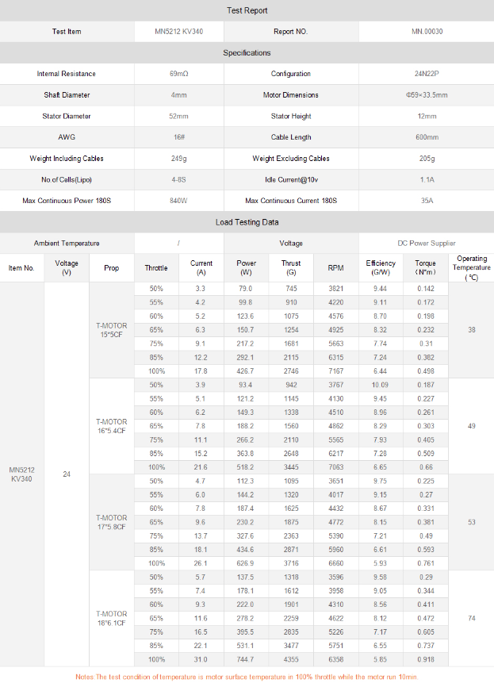Select the operating temperature '49'
Viewport: 494px width, 687px height.
point(472,426)
